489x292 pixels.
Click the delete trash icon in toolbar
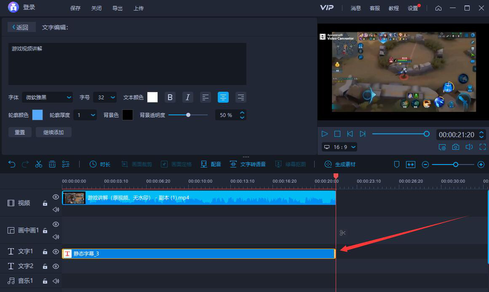52,164
